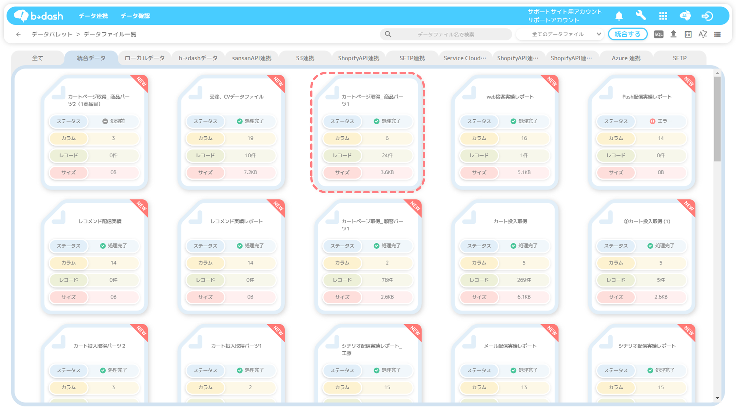736x414 pixels.
Task: Sort files with the AZ icon
Action: click(703, 34)
